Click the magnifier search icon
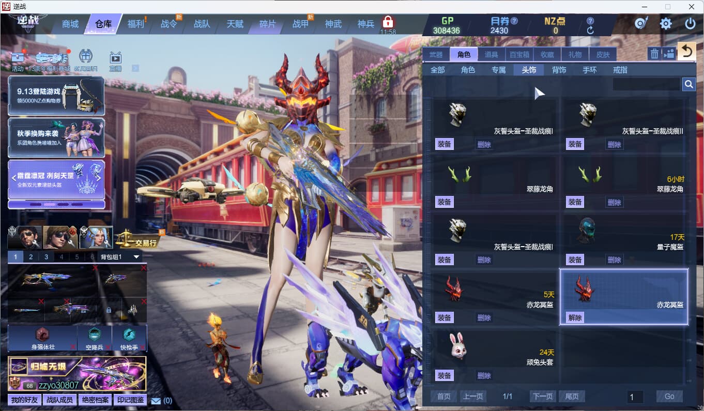The height and width of the screenshot is (411, 704). [688, 84]
